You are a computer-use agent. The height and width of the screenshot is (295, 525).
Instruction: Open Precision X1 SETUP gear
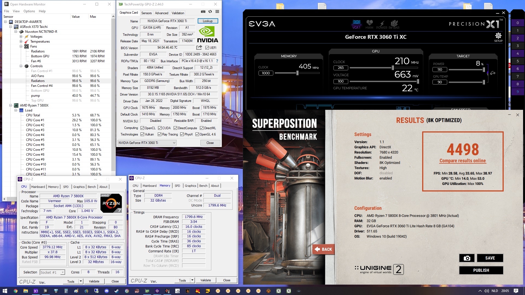pos(498,37)
